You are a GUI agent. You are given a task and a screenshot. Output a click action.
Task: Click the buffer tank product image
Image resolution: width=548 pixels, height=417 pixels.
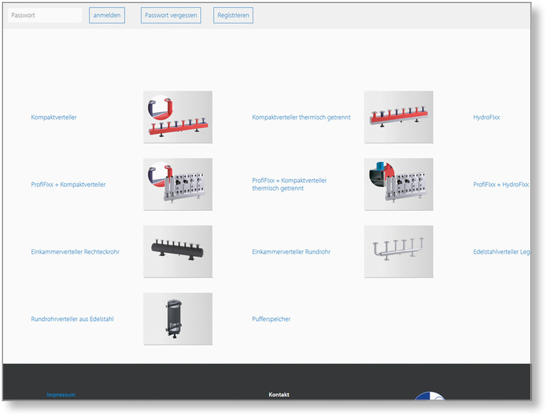tap(177, 319)
